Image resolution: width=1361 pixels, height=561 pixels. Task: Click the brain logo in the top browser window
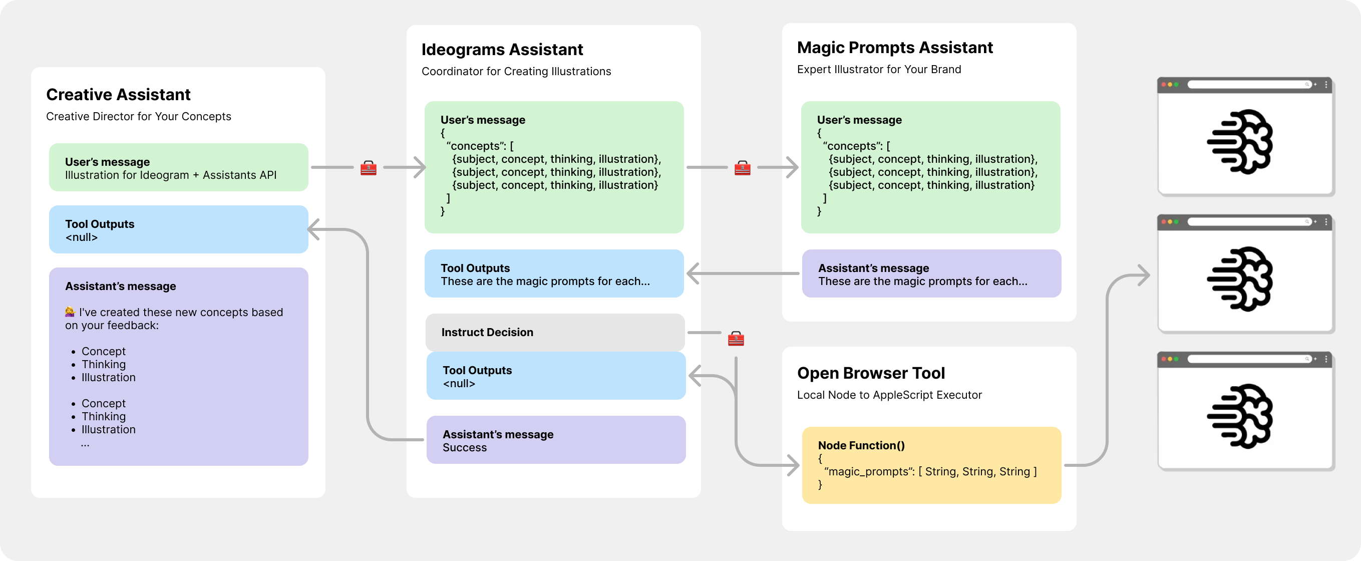tap(1240, 142)
